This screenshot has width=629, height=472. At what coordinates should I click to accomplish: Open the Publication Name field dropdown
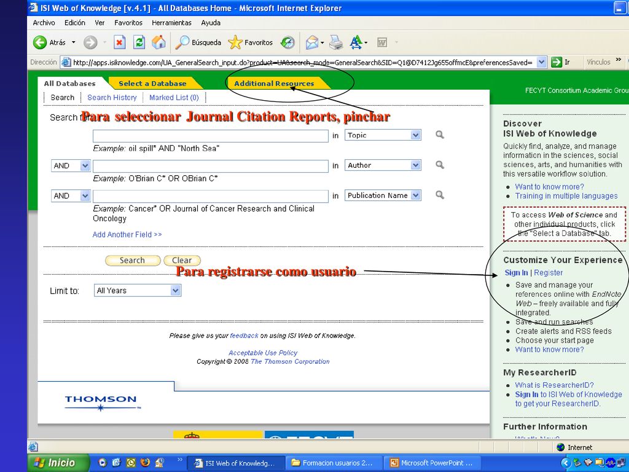point(416,195)
